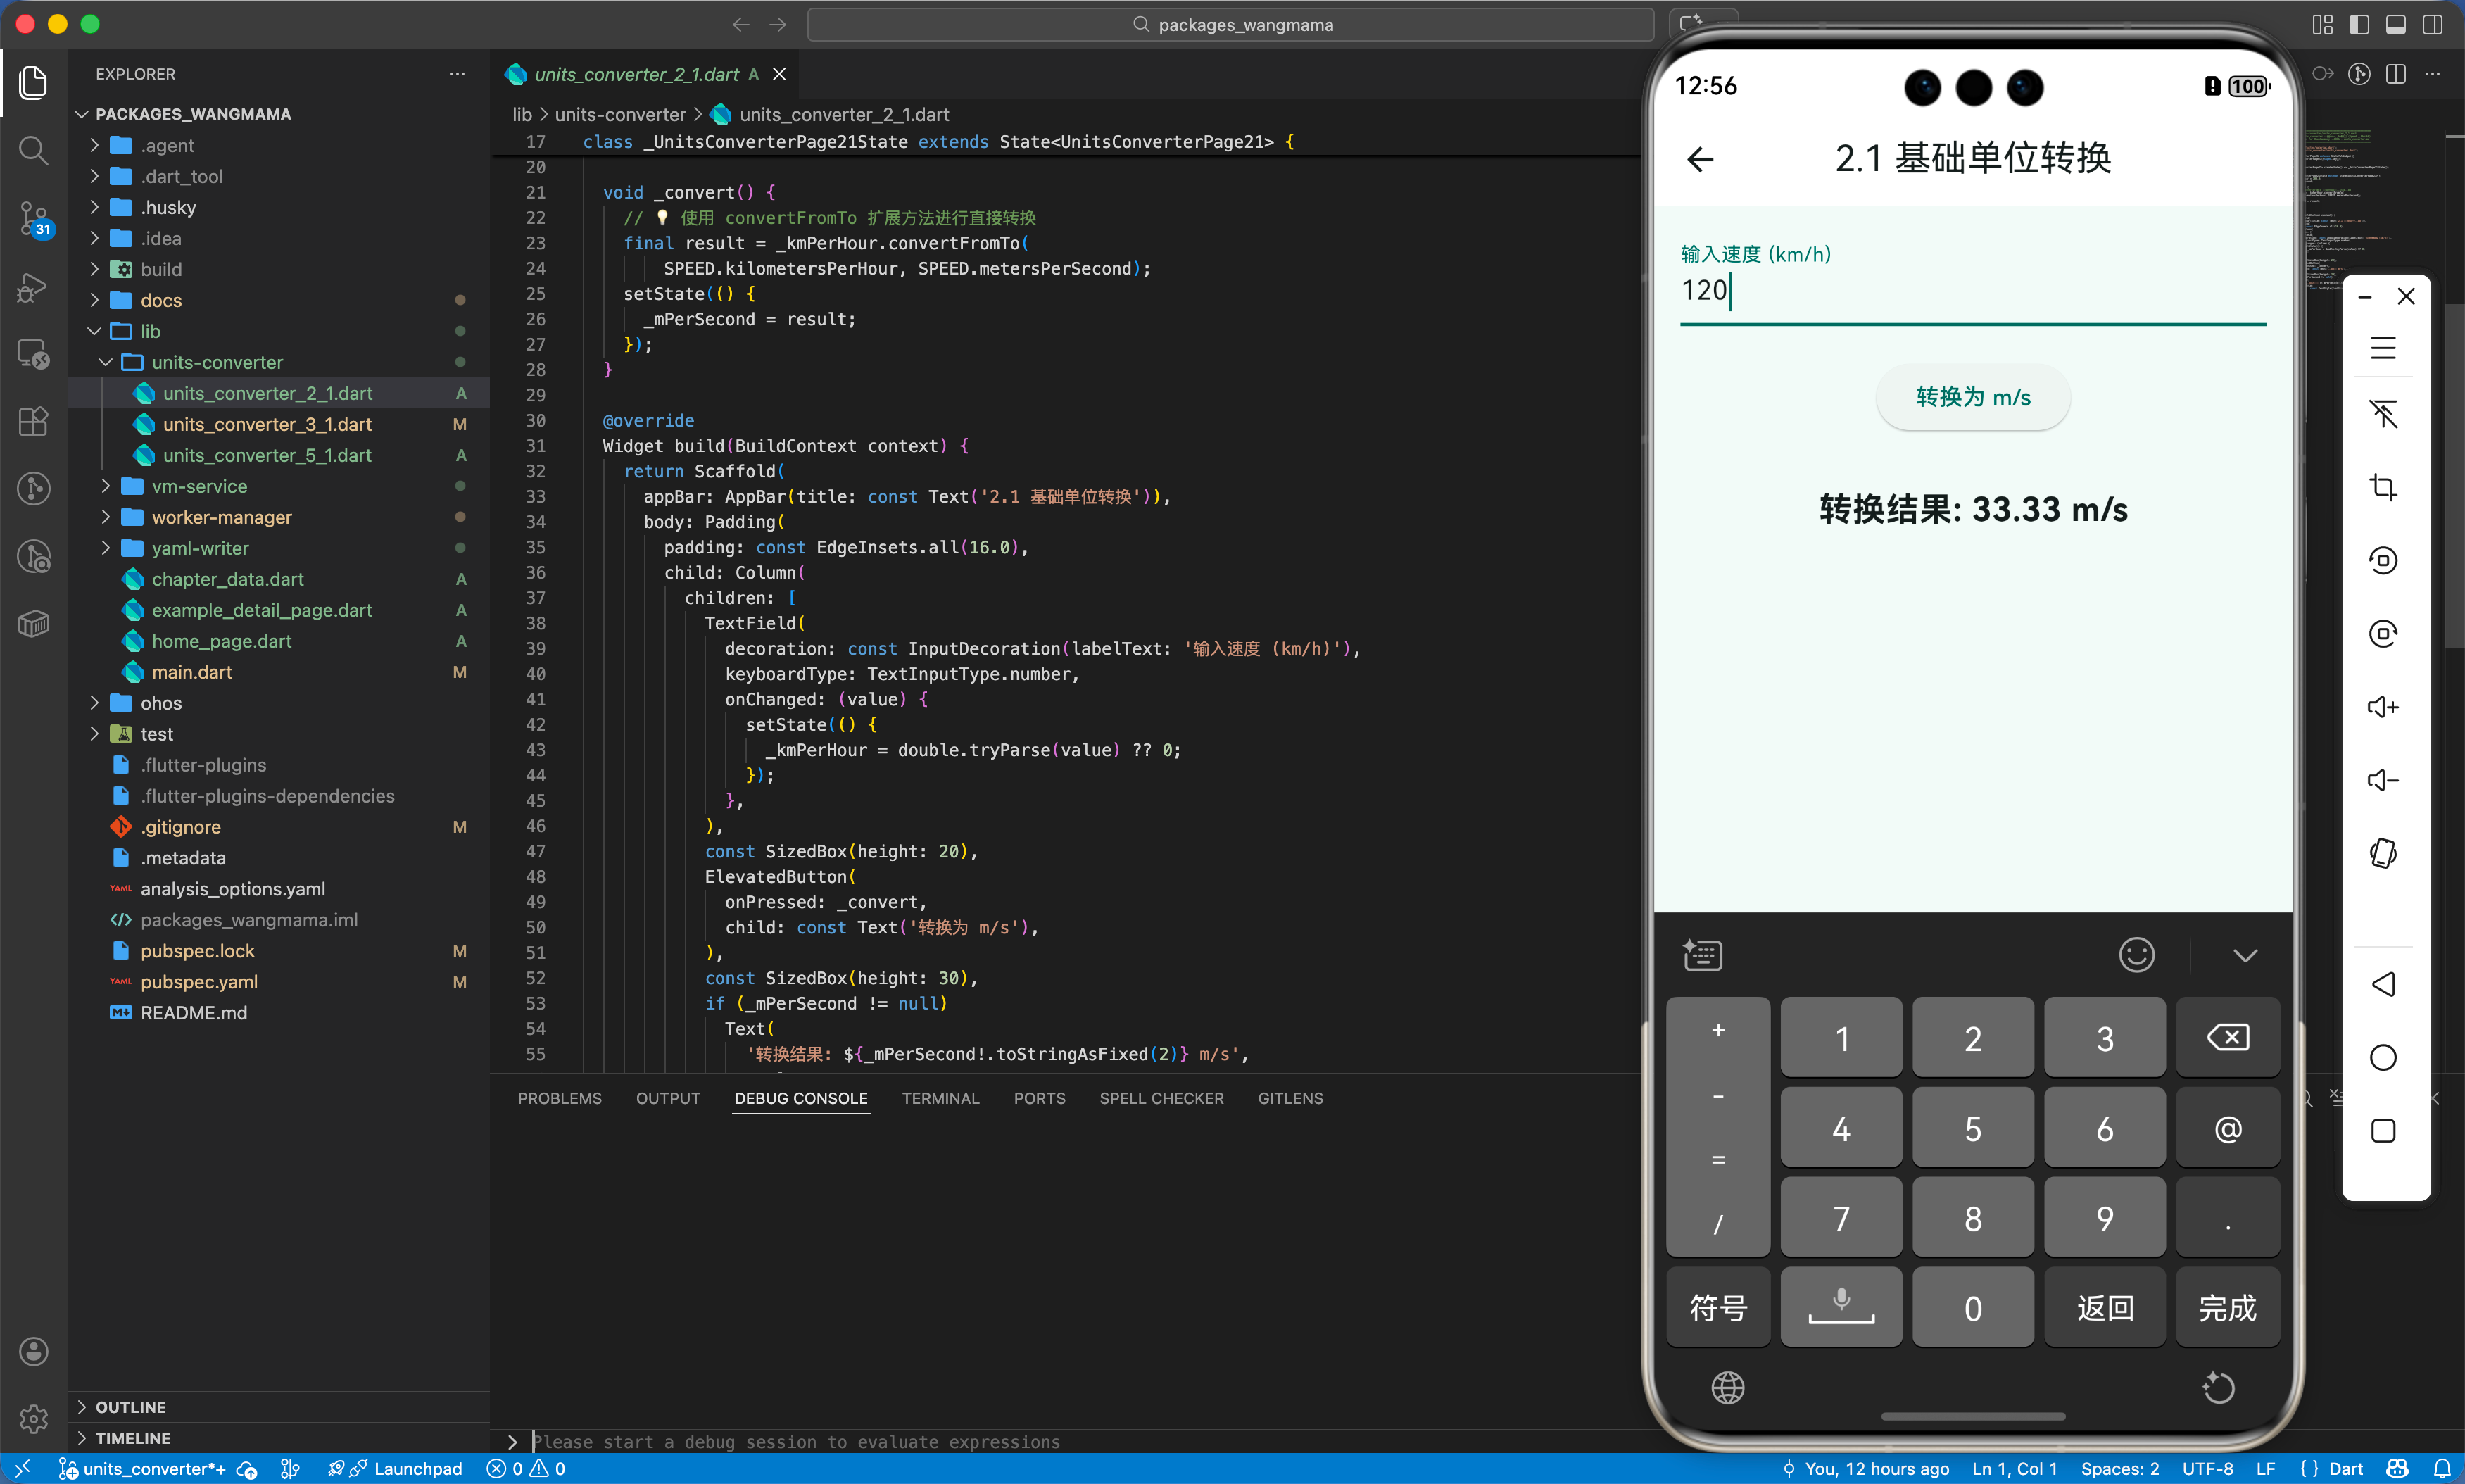Screen dimensions: 2465x1484
Task: Tap the 转换为 m/s button
Action: pyautogui.click(x=1972, y=397)
